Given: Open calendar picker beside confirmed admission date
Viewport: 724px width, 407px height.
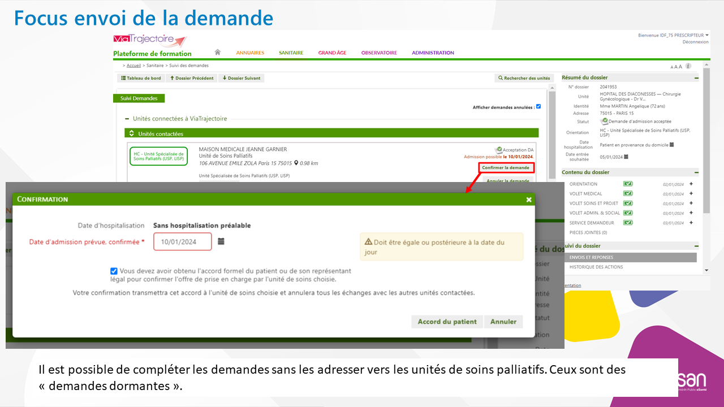Looking at the screenshot, I should pyautogui.click(x=221, y=241).
